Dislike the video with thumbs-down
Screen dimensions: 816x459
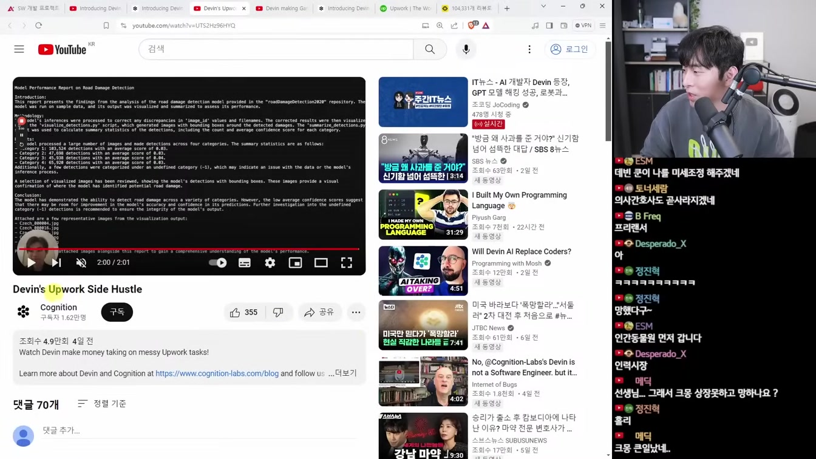278,312
